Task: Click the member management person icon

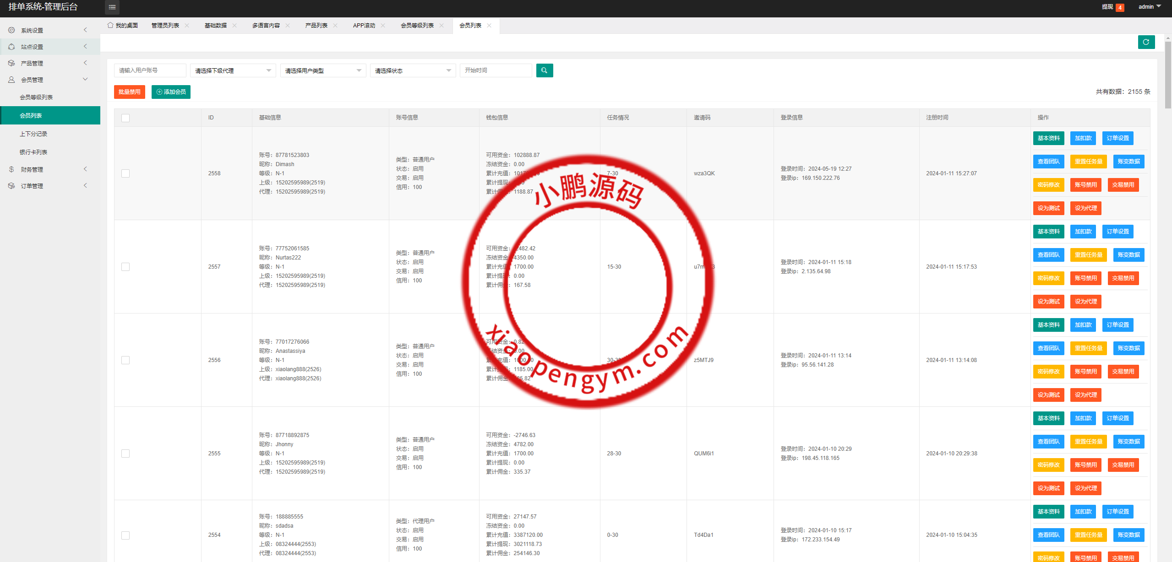Action: coord(11,80)
